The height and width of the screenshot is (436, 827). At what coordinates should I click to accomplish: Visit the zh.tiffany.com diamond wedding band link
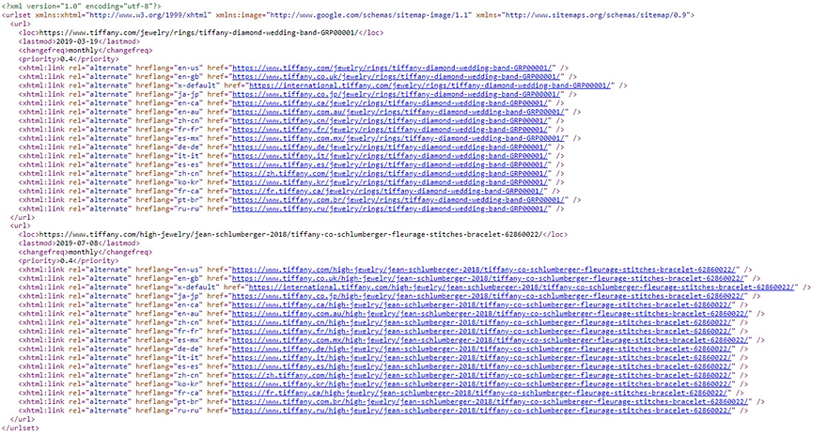pos(390,174)
